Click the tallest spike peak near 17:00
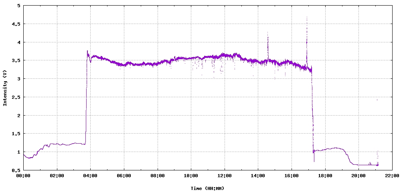Image resolution: width=401 pixels, height=192 pixels. [x=307, y=17]
